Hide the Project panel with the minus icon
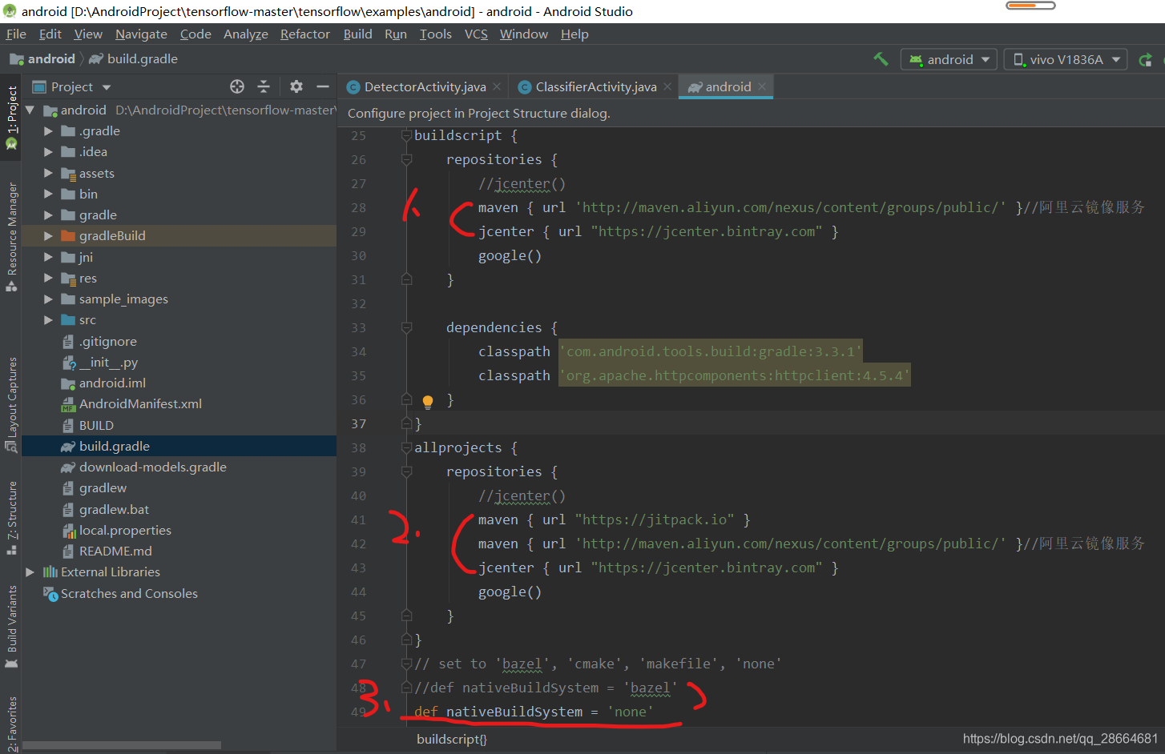This screenshot has height=754, width=1165. [x=323, y=86]
